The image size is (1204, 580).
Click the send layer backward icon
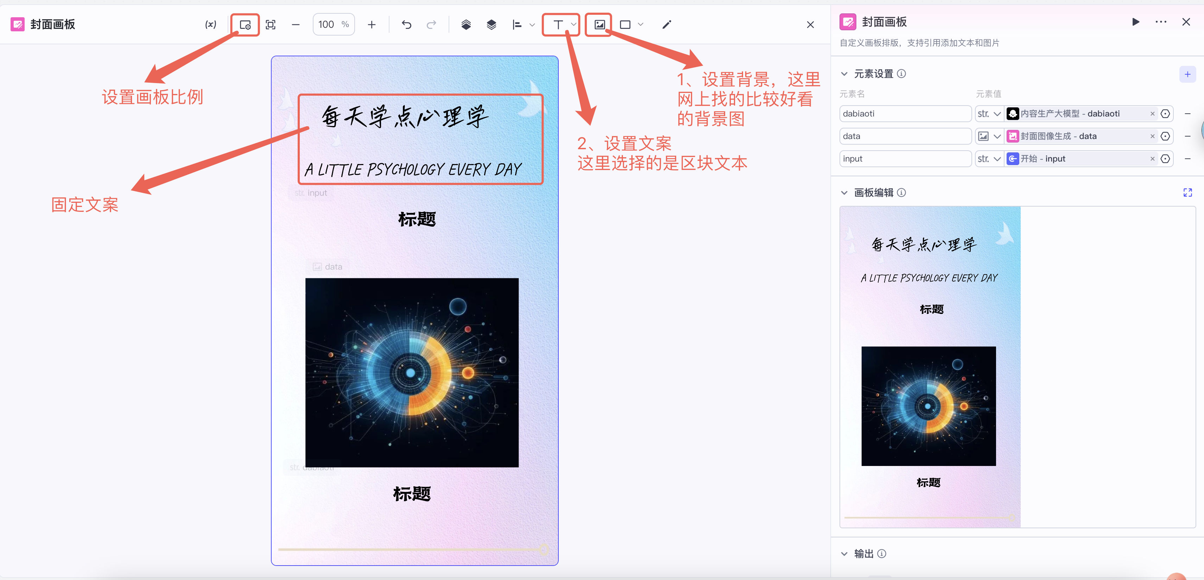pyautogui.click(x=491, y=25)
